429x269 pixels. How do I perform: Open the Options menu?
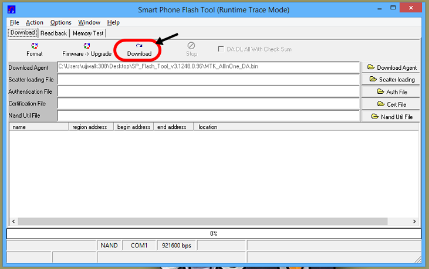tap(60, 22)
